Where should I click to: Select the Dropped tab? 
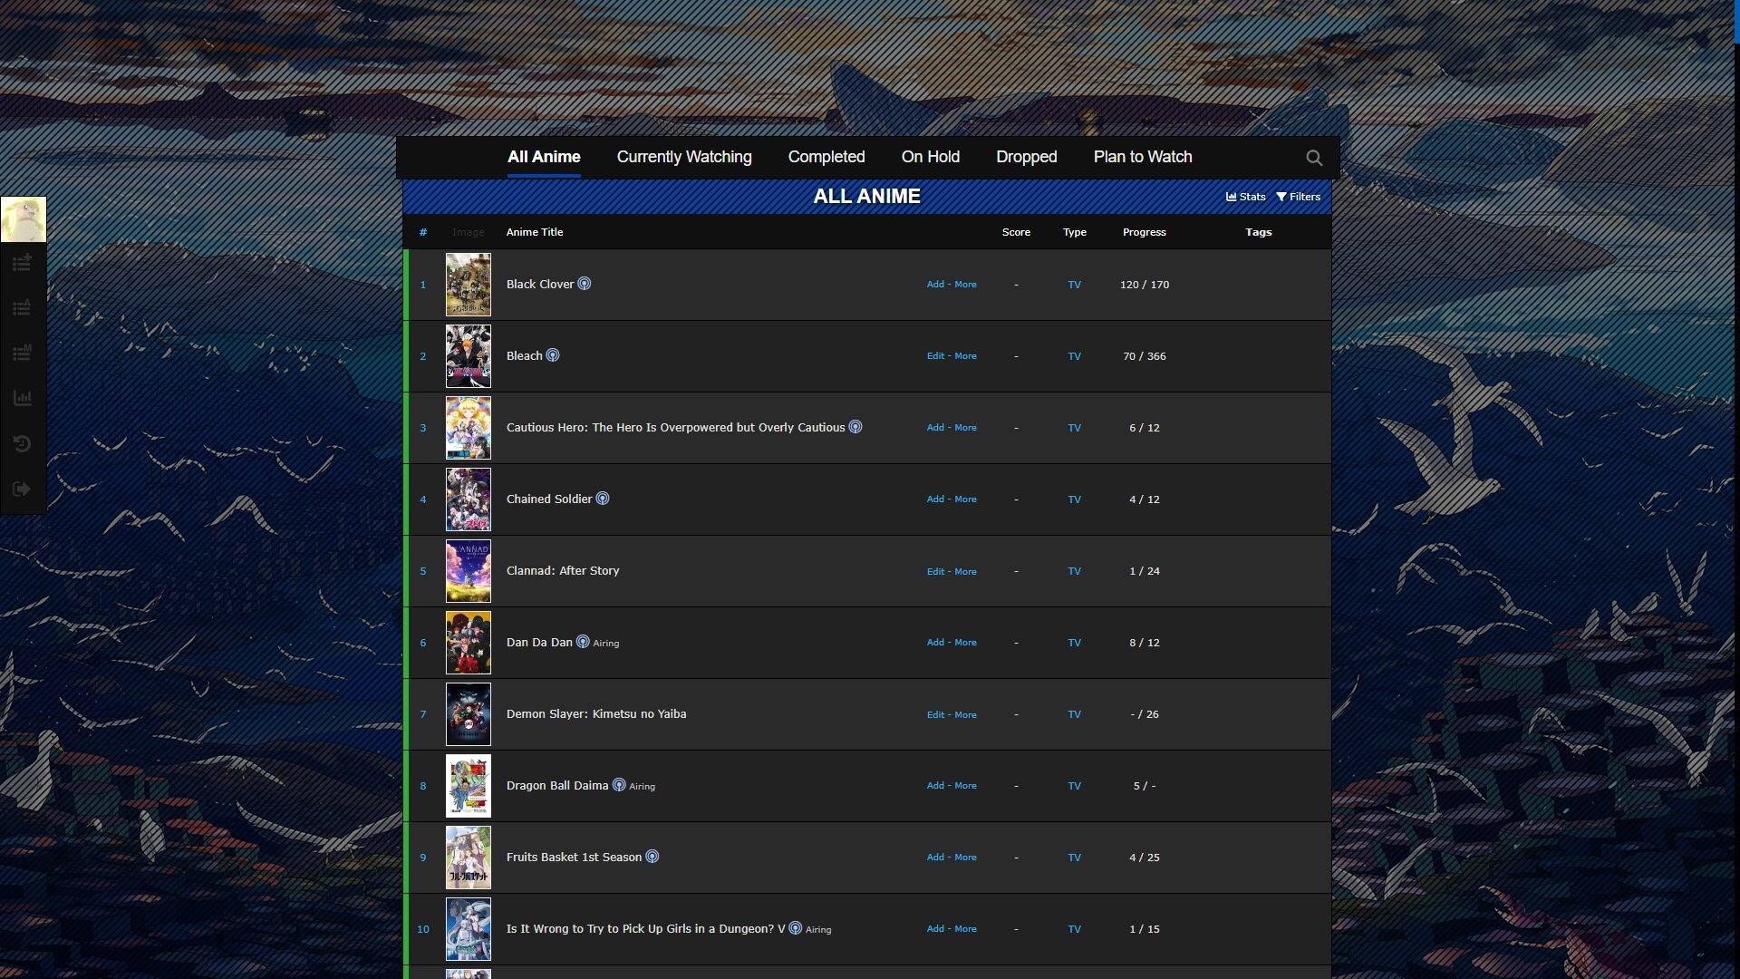(1027, 157)
